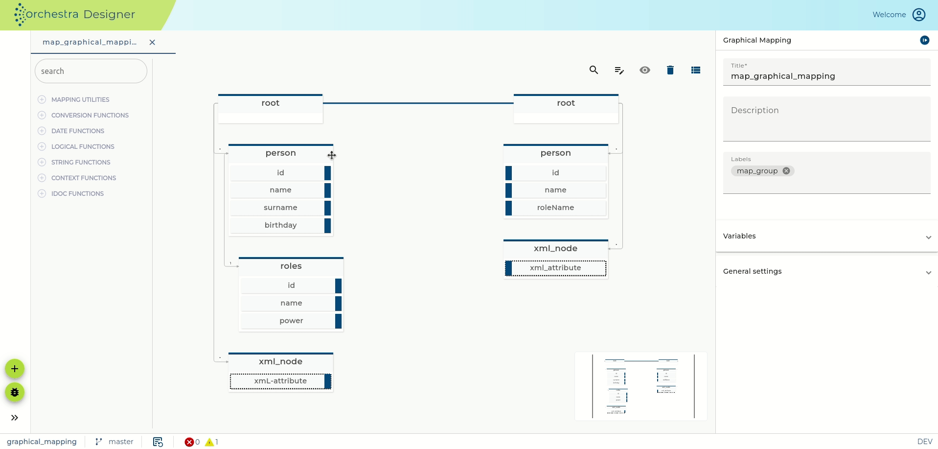This screenshot has width=938, height=449.
Task: Select target roleName field
Action: (555, 208)
